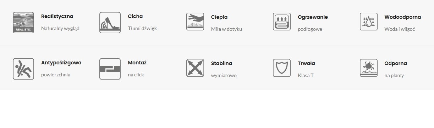Click the Trwała shield icon

[x=282, y=68]
